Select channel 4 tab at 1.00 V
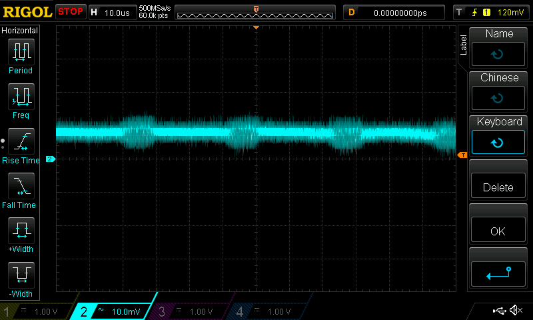The image size is (533, 320). click(268, 311)
